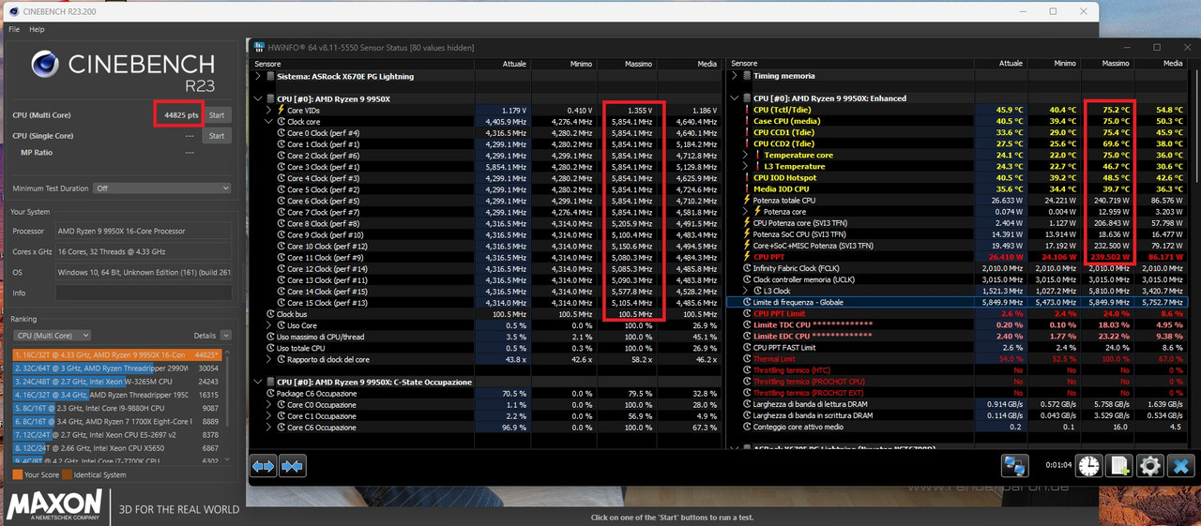Image resolution: width=1201 pixels, height=526 pixels.
Task: Expand the Timing memoria group
Action: pyautogui.click(x=735, y=76)
